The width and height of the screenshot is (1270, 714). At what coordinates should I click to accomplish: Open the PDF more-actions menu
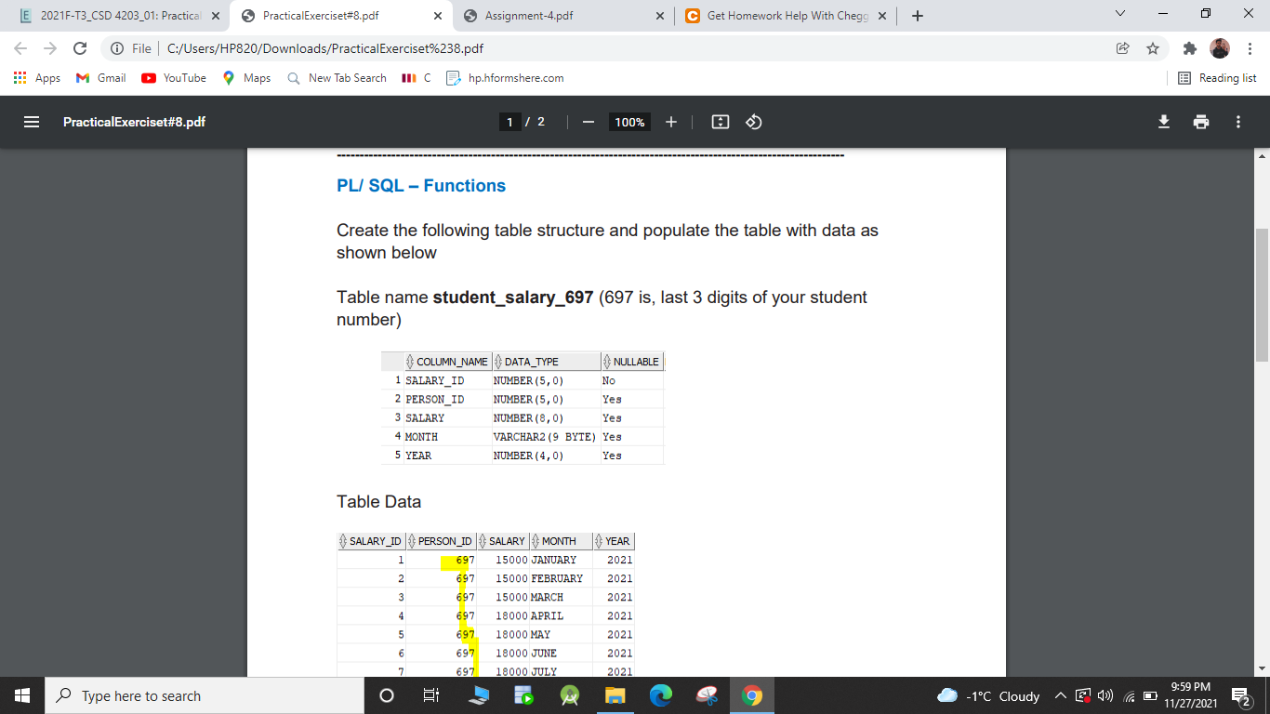[x=1237, y=121]
